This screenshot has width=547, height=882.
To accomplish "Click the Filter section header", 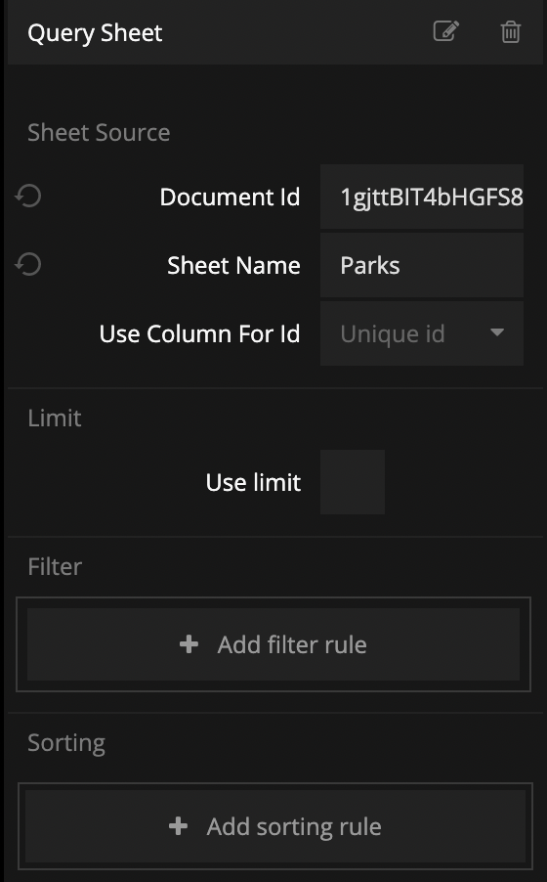I will point(55,566).
